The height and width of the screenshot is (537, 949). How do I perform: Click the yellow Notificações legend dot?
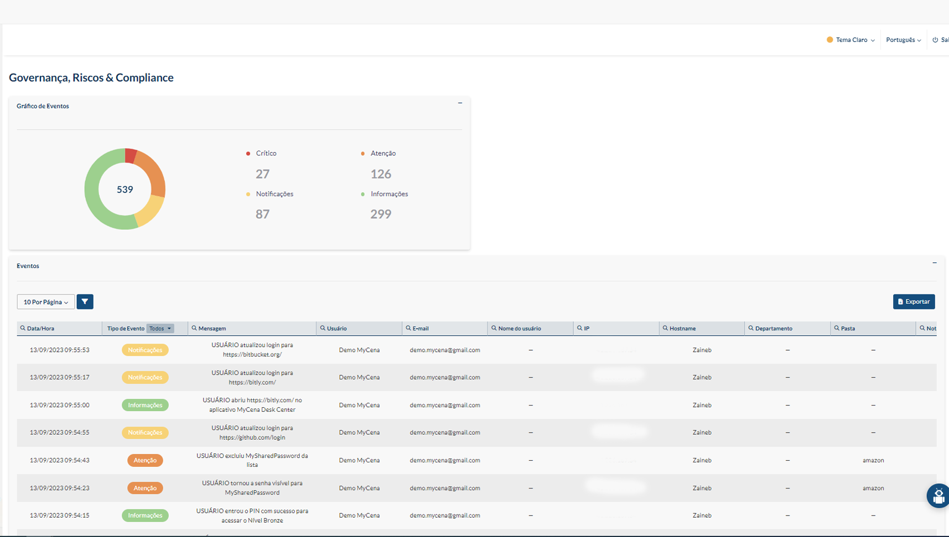248,194
